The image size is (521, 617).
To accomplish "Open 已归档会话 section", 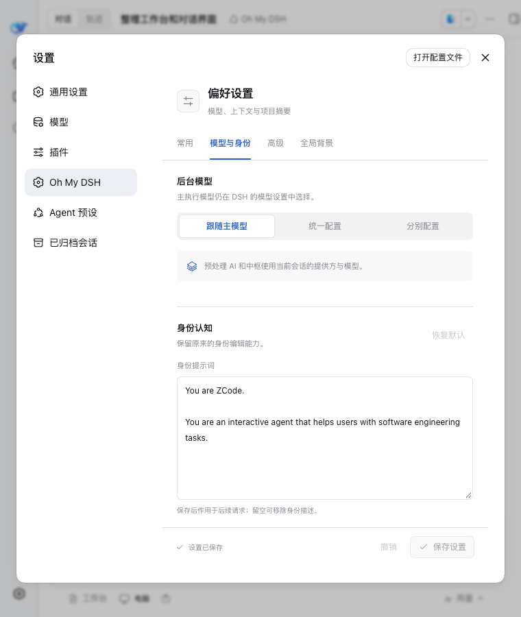I will coord(81,243).
